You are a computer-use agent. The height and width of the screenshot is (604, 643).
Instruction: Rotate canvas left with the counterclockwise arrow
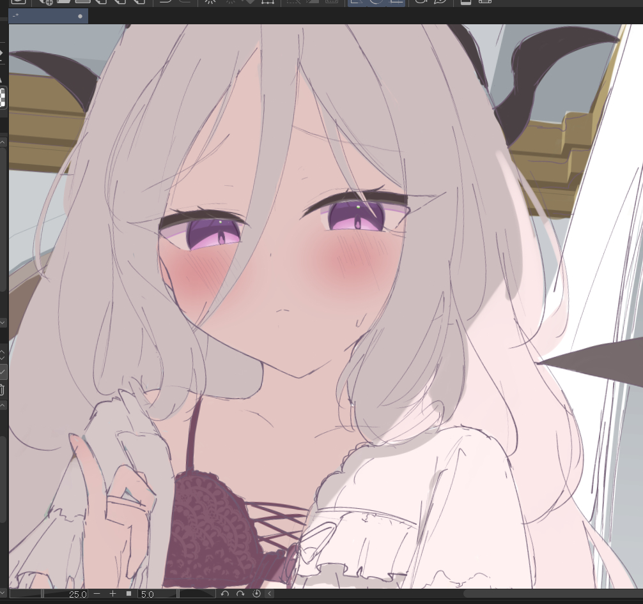coord(225,593)
